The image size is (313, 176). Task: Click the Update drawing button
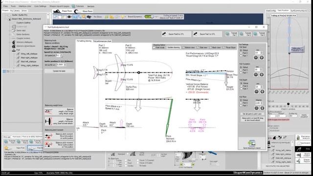point(174,48)
